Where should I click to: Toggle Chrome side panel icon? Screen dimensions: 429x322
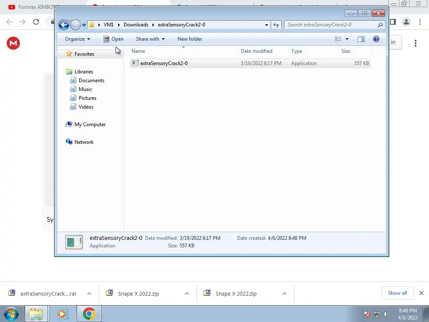pyautogui.click(x=393, y=22)
